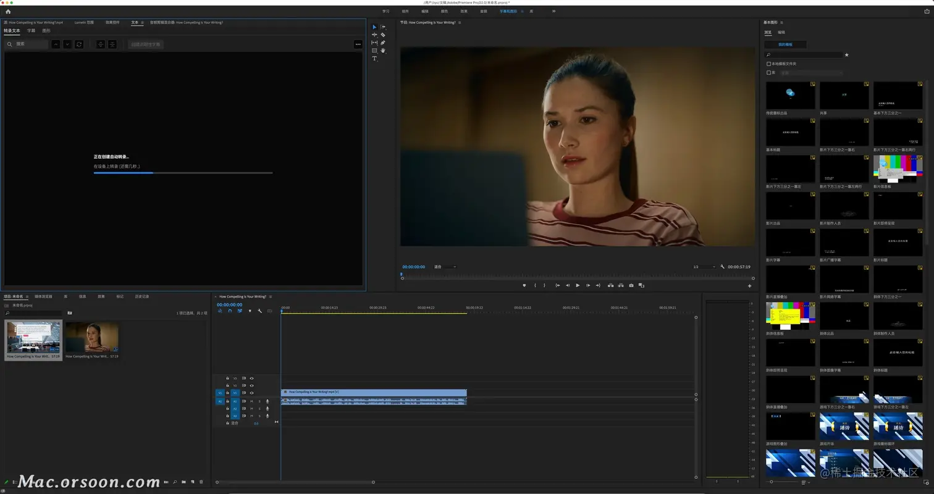Toggle Snap in timeline
The height and width of the screenshot is (494, 934).
tap(230, 311)
